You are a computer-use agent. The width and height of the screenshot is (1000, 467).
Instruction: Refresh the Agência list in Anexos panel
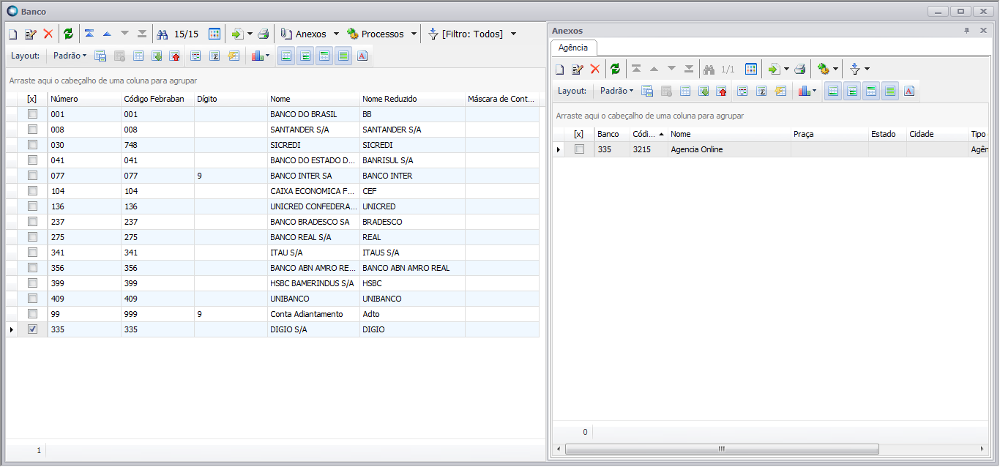(615, 69)
